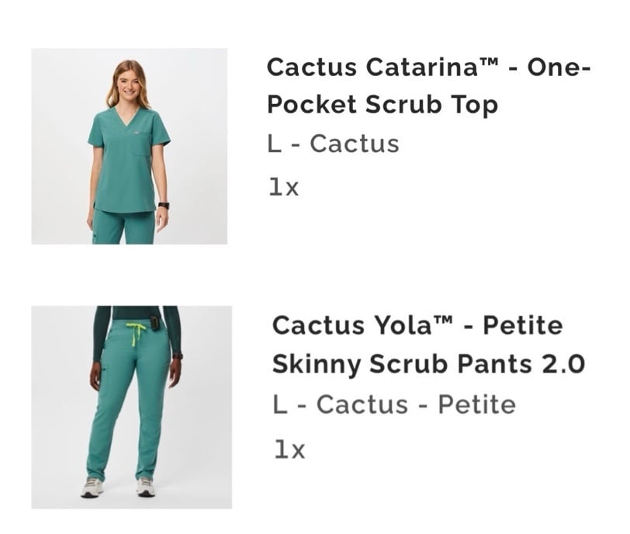
Task: Click the trademark symbol after Catarina
Action: tap(488, 62)
